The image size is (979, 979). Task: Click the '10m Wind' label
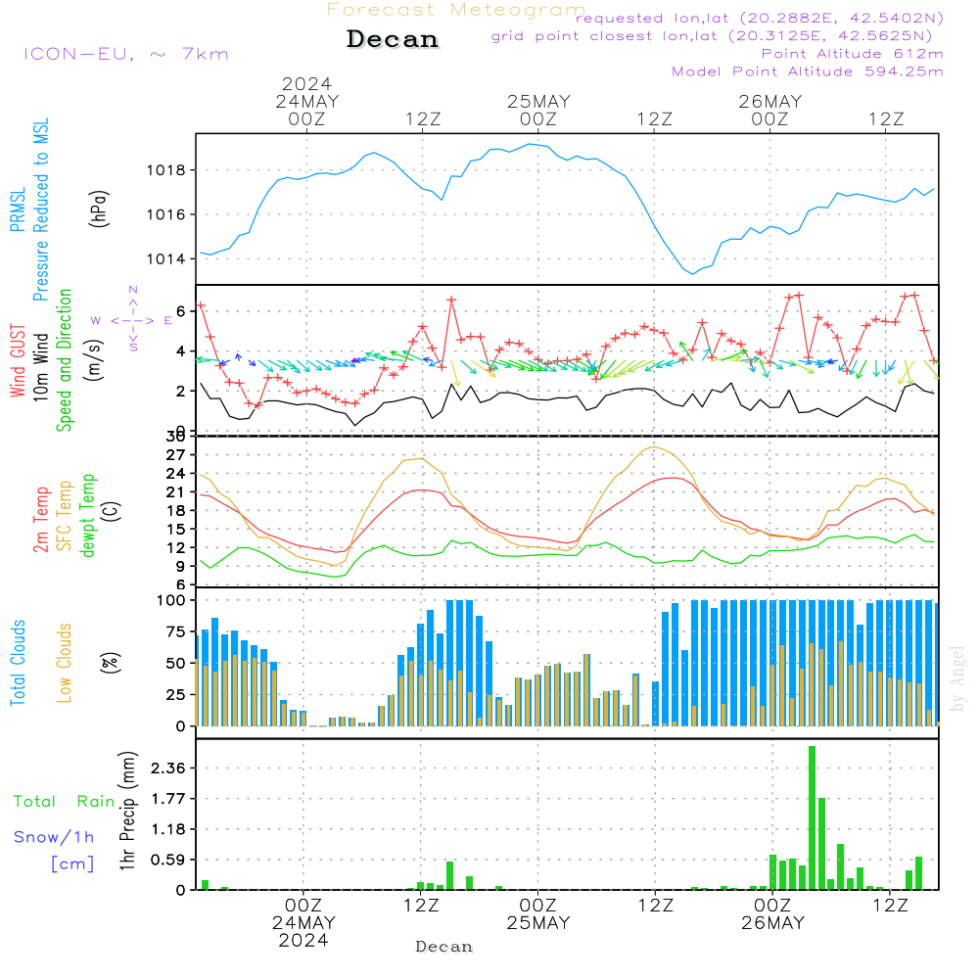click(x=40, y=366)
